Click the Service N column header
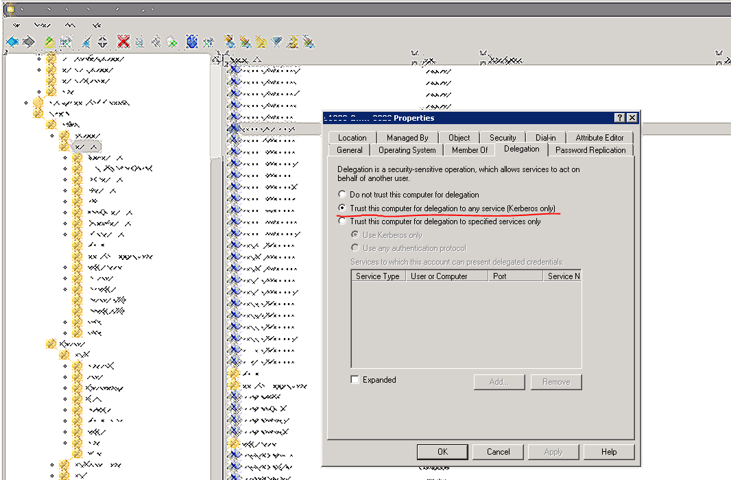Image resolution: width=731 pixels, height=480 pixels. [562, 276]
